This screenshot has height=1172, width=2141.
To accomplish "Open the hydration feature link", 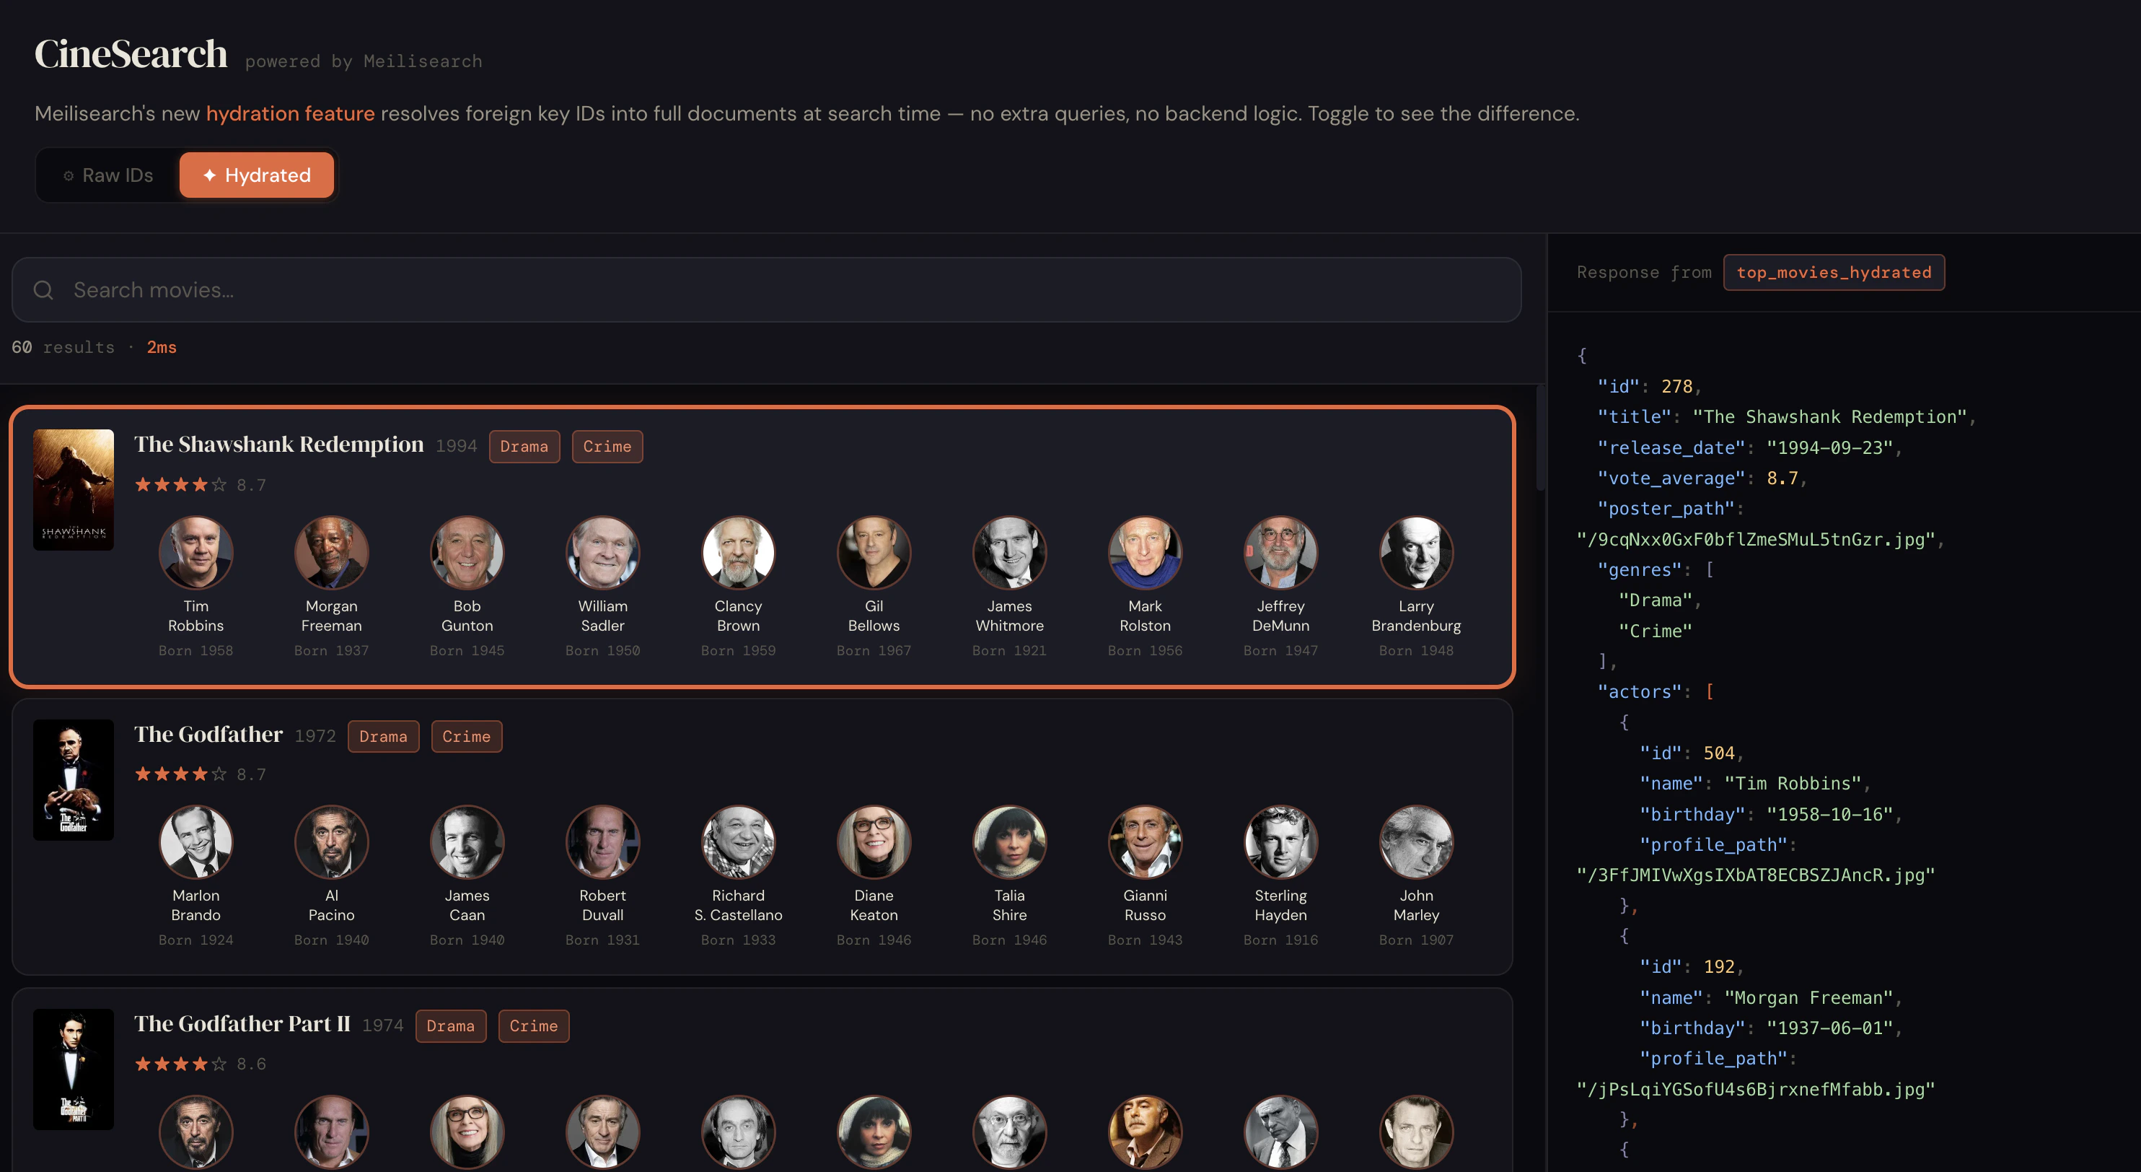I will [x=290, y=113].
